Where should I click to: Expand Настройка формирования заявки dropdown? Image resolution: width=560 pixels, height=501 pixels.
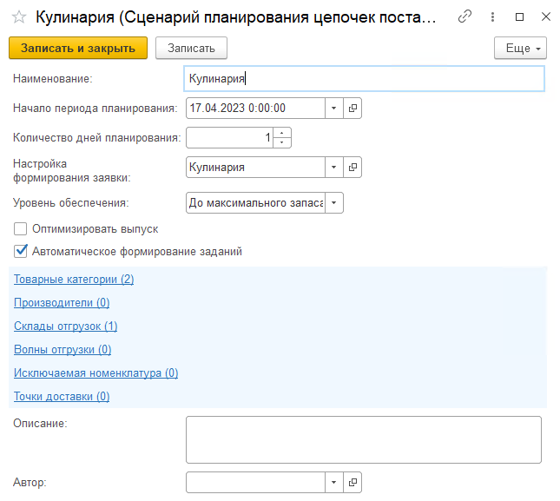pos(334,168)
